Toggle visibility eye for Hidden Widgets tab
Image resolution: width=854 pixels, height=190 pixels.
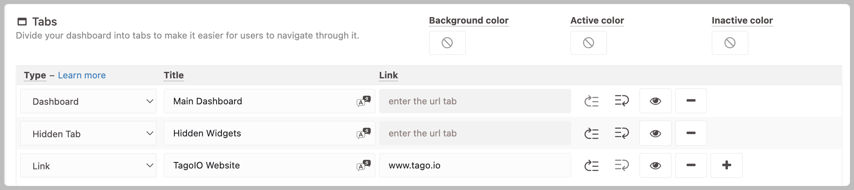[x=655, y=133]
